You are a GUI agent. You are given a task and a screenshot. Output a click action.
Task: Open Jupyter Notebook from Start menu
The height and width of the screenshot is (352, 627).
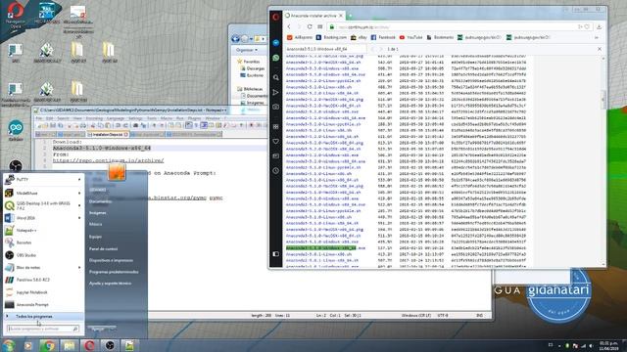pos(42,292)
